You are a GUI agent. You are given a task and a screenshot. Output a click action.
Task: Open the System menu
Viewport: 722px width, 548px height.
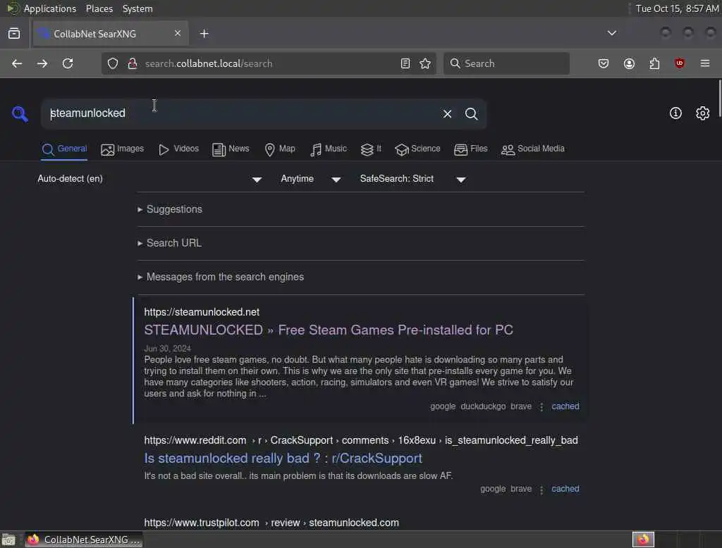coord(137,8)
